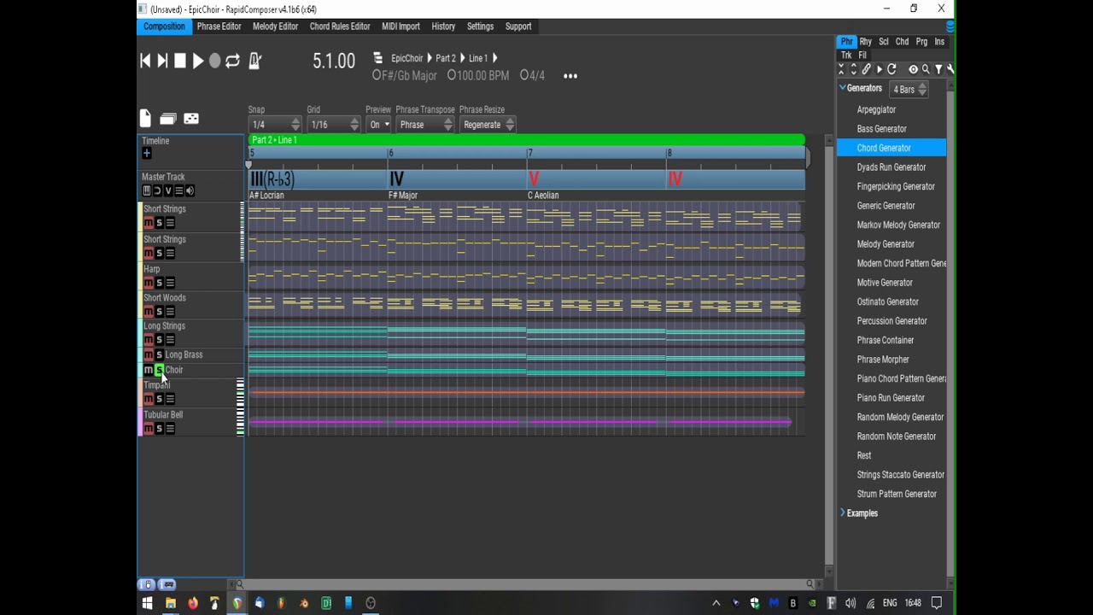Open the History menu
The height and width of the screenshot is (615, 1093).
[443, 26]
